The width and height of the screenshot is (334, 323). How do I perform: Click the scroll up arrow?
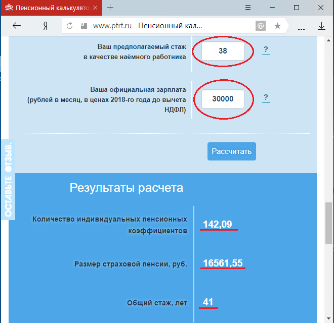[x=328, y=40]
